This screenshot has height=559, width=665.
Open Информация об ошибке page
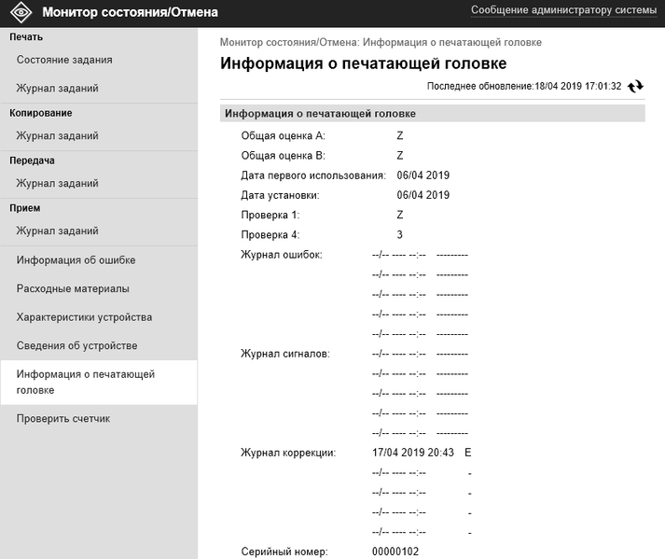76,260
